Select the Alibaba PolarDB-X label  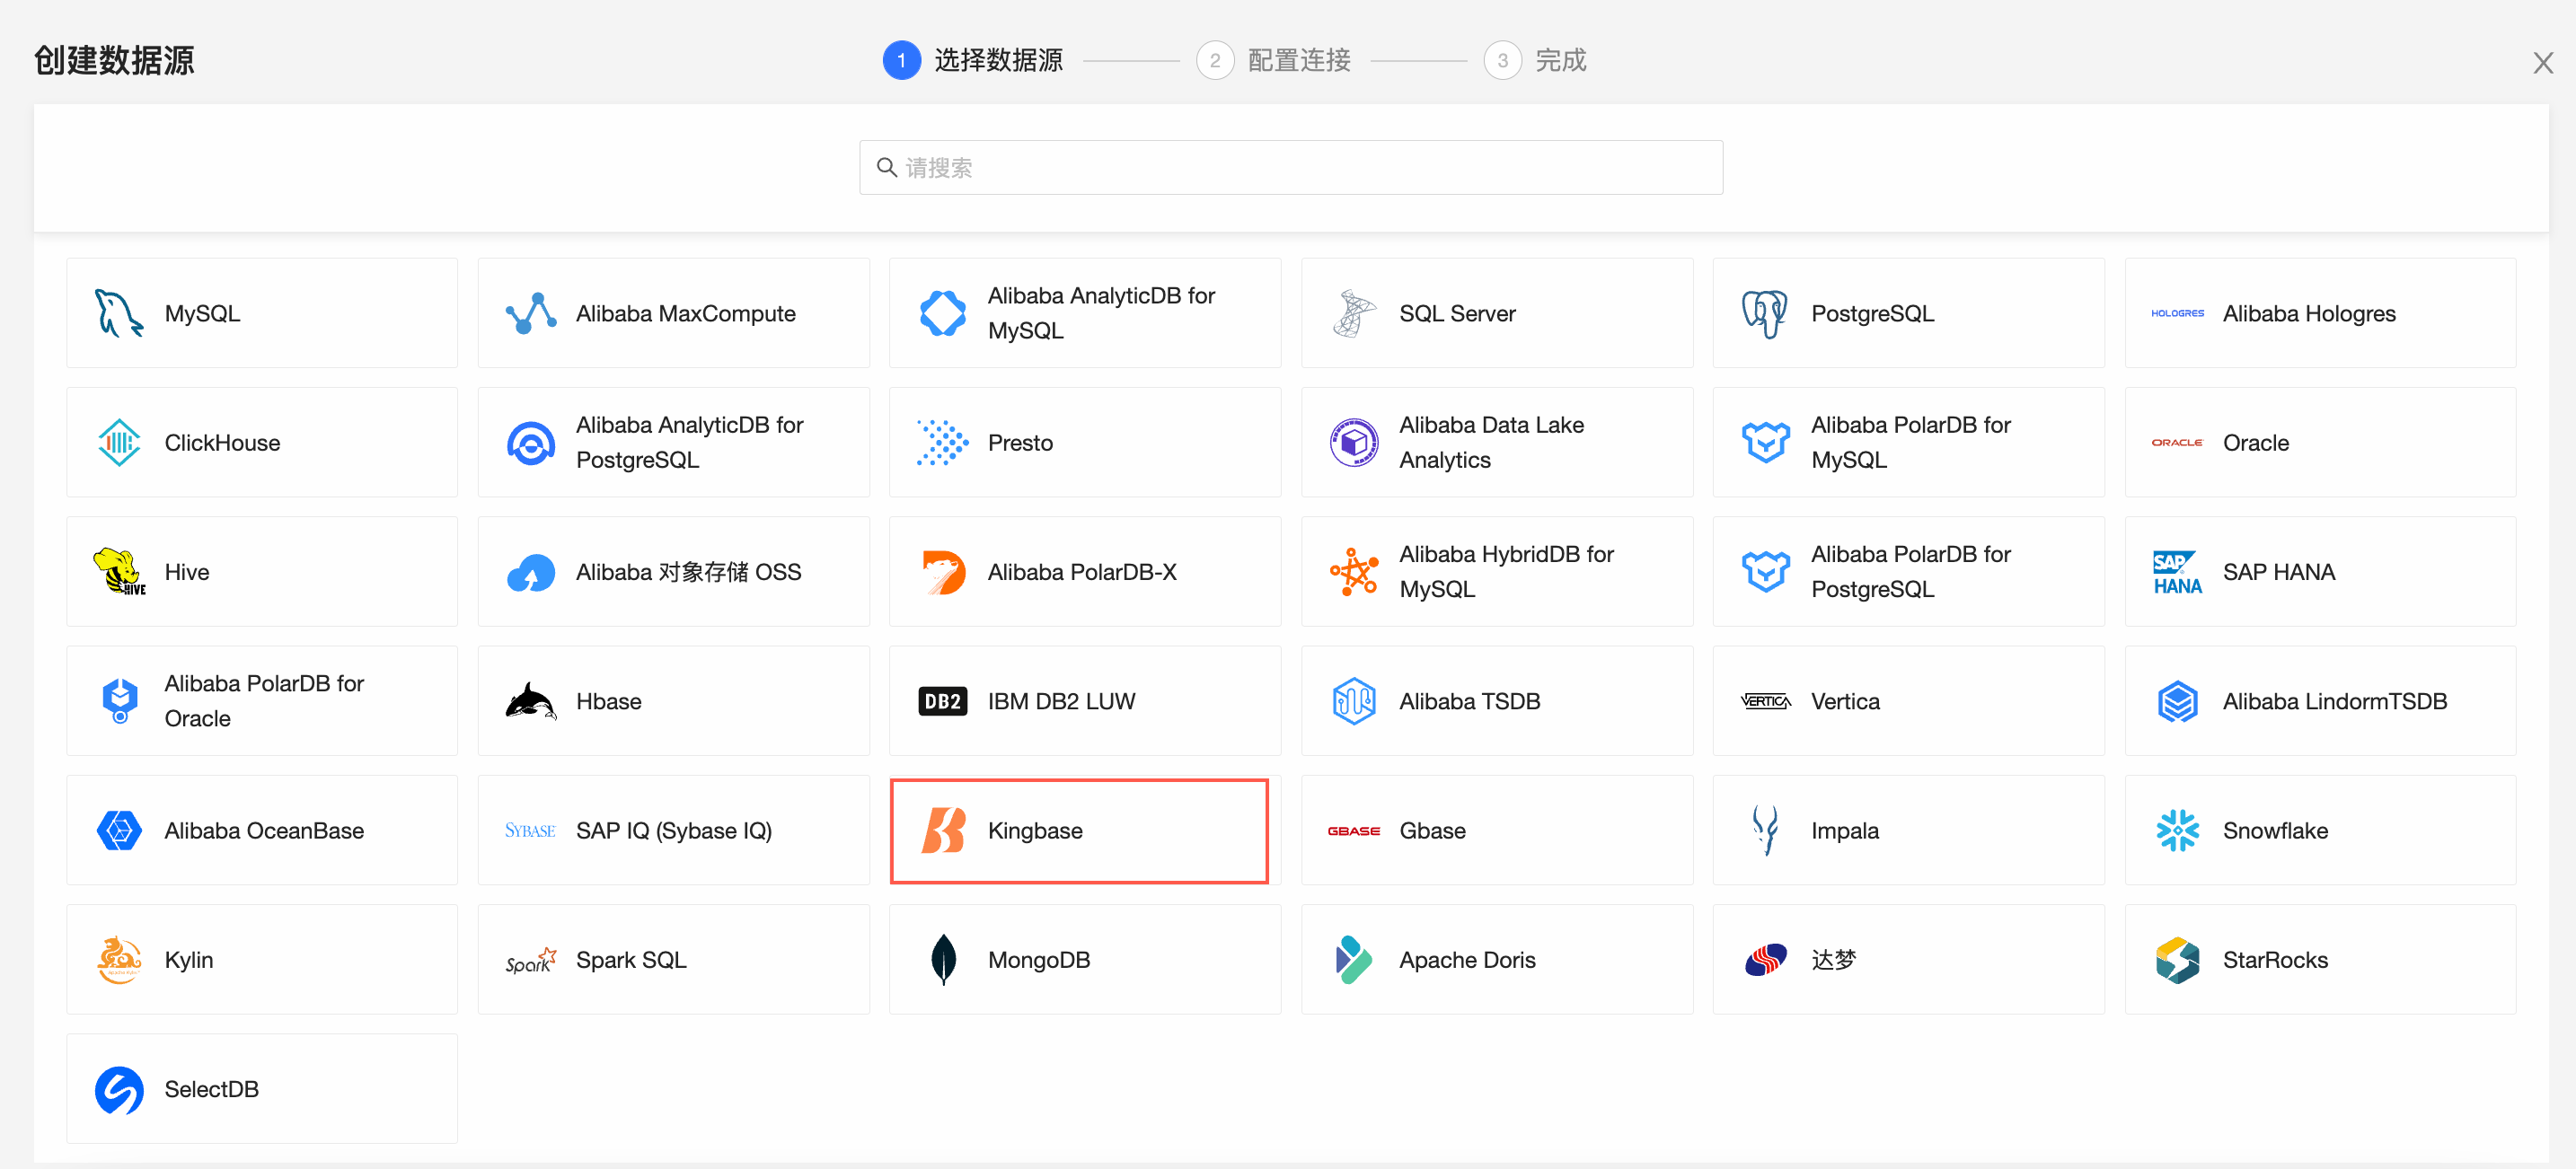click(1082, 571)
